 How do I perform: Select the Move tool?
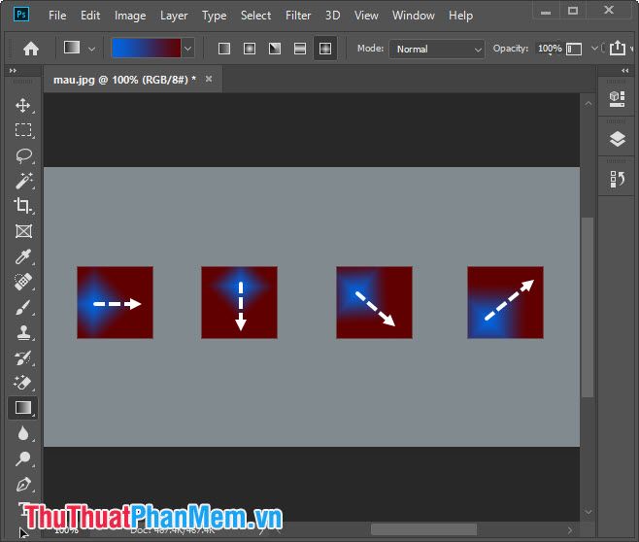(23, 105)
